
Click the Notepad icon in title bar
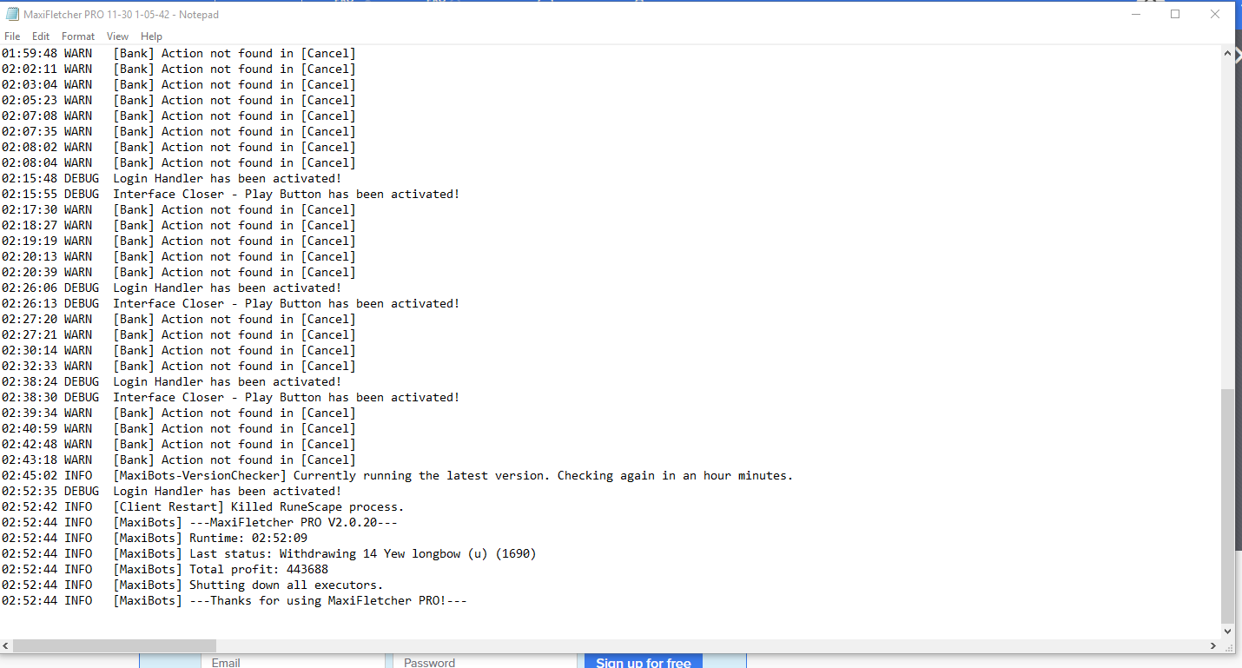12,14
